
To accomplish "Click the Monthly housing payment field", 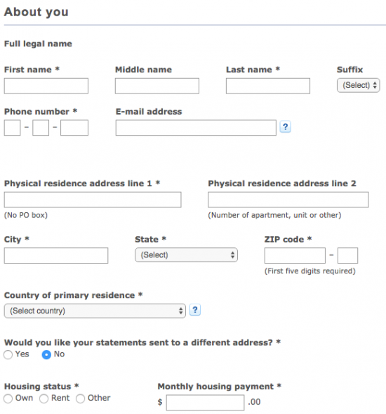I will [x=205, y=403].
